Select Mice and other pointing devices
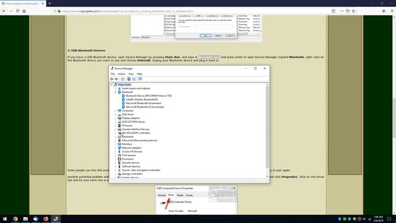 click(139, 141)
